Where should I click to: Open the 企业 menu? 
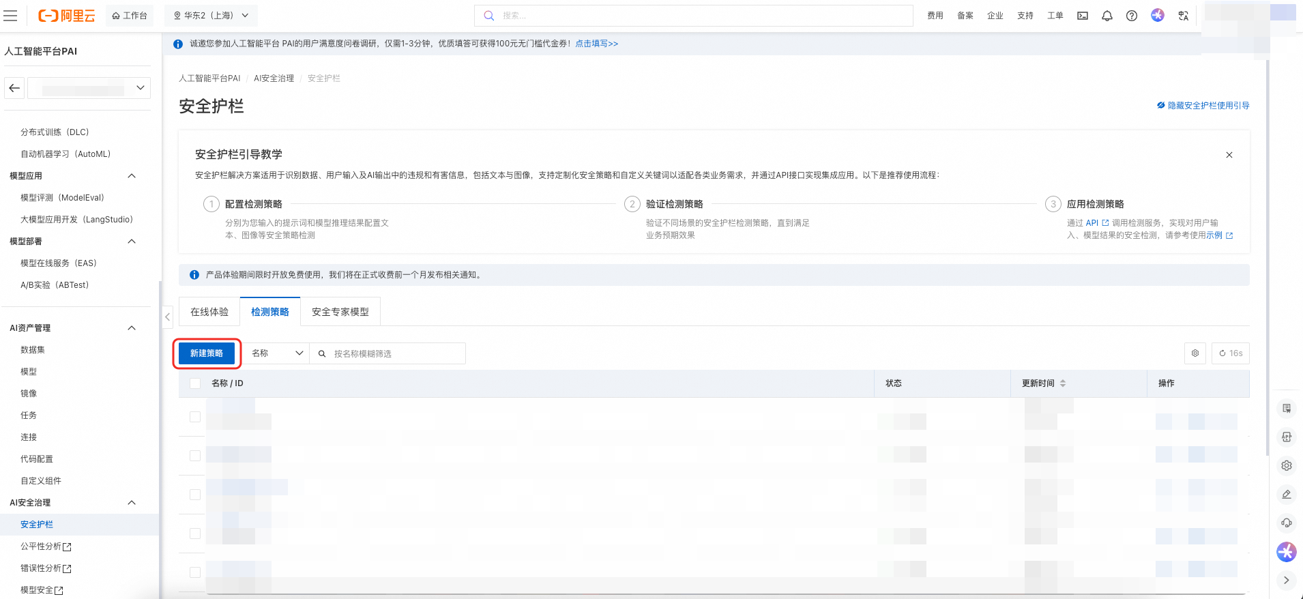[995, 16]
